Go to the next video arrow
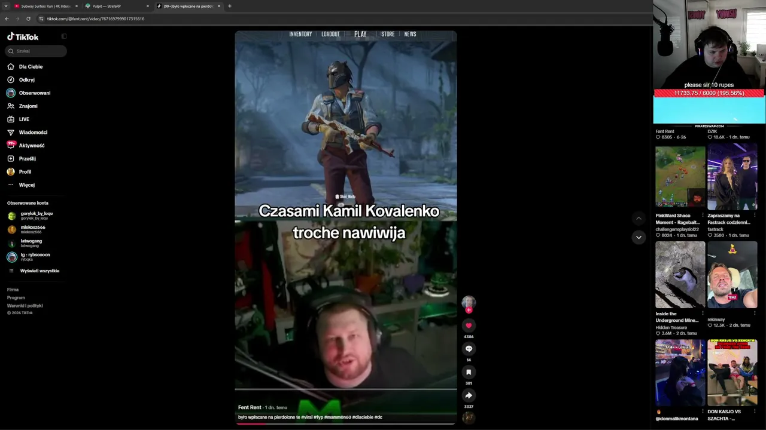The image size is (766, 430). pos(639,237)
